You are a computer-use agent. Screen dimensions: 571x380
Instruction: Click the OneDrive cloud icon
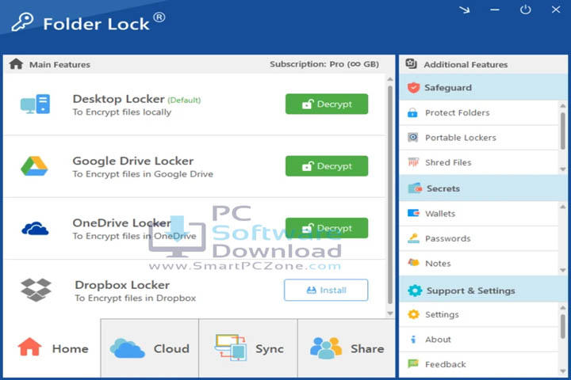tap(35, 228)
